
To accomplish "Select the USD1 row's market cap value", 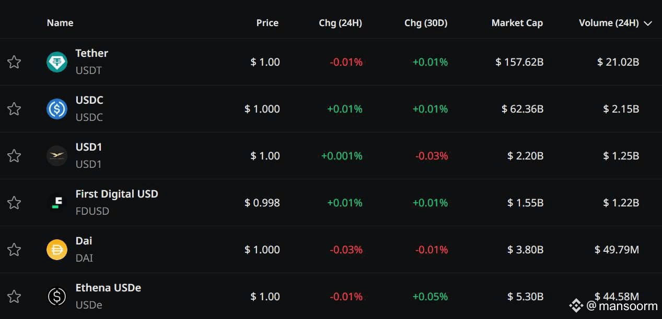I will [525, 156].
